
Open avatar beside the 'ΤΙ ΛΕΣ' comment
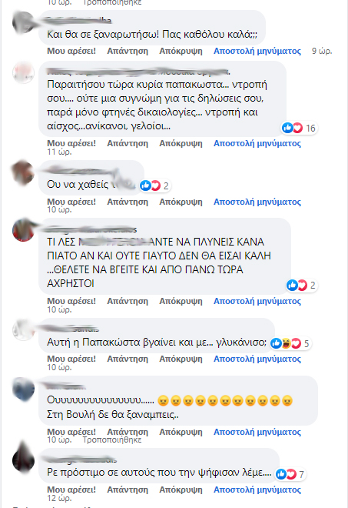pos(23,230)
